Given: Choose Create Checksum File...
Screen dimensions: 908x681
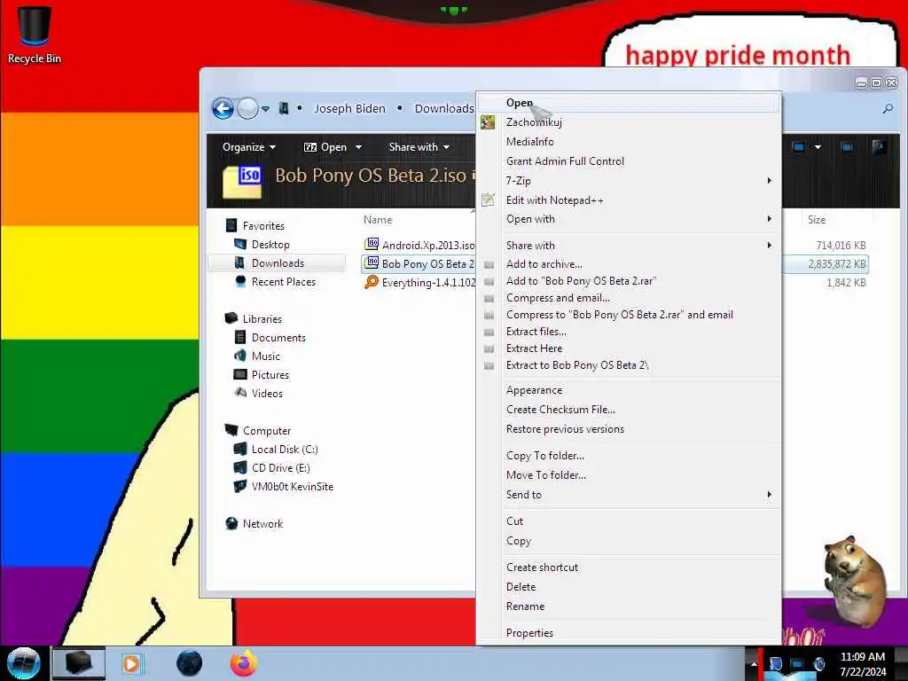Looking at the screenshot, I should [x=629, y=410].
